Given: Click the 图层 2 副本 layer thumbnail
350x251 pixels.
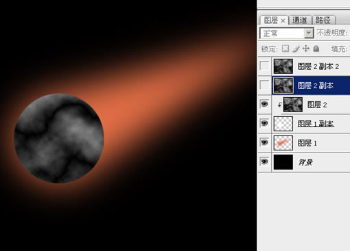Looking at the screenshot, I should click(x=283, y=85).
